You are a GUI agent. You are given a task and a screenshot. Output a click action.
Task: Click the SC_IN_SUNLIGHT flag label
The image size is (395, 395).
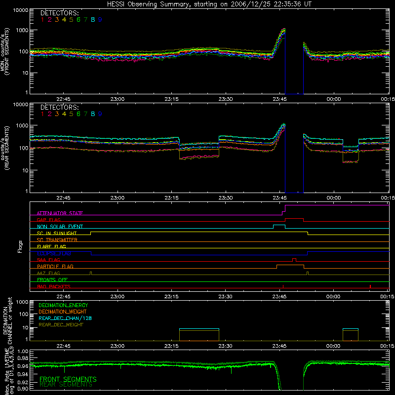click(57, 233)
